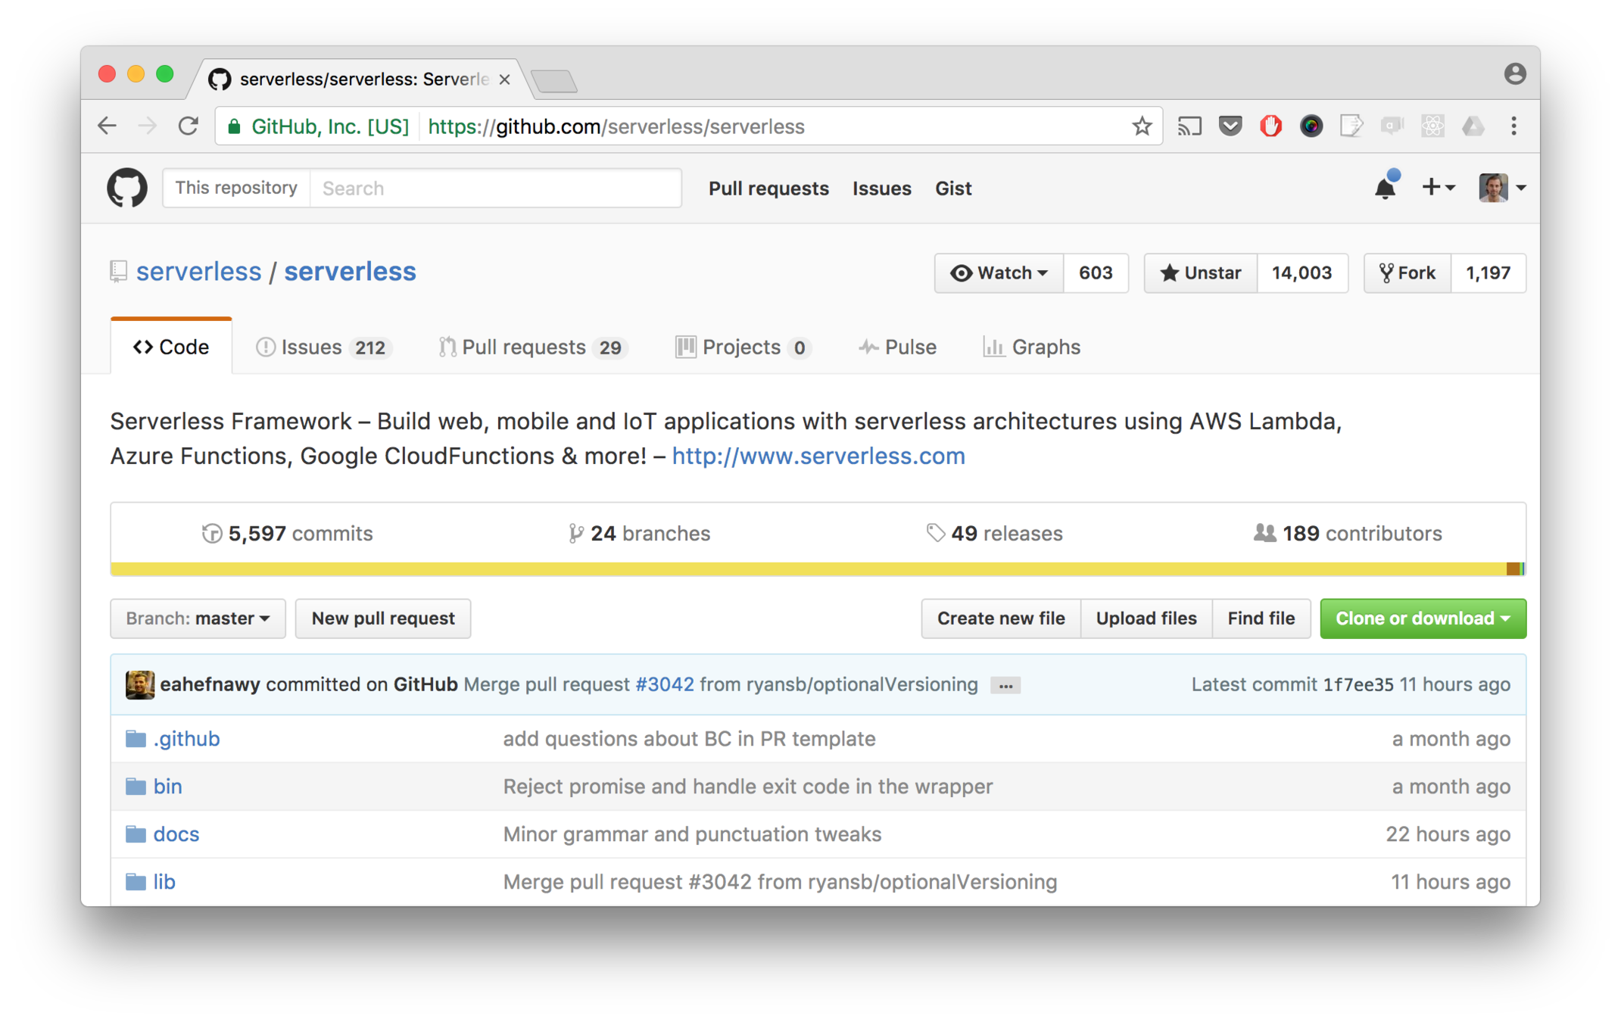This screenshot has height=1022, width=1621.
Task: Switch to the Issues tab
Action: [x=321, y=347]
